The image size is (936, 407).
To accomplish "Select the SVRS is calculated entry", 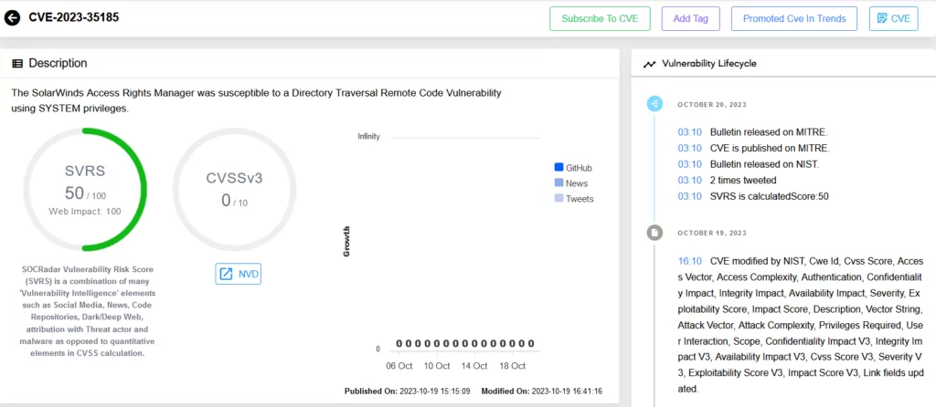I will coord(753,196).
